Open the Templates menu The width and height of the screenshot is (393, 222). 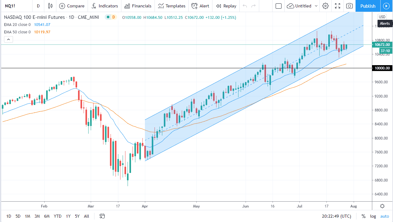click(172, 6)
